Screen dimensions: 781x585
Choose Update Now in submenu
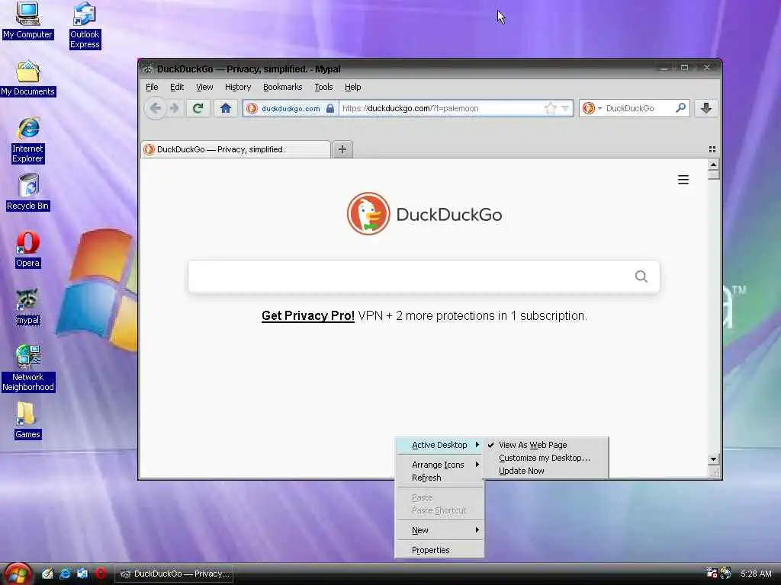pos(546,471)
